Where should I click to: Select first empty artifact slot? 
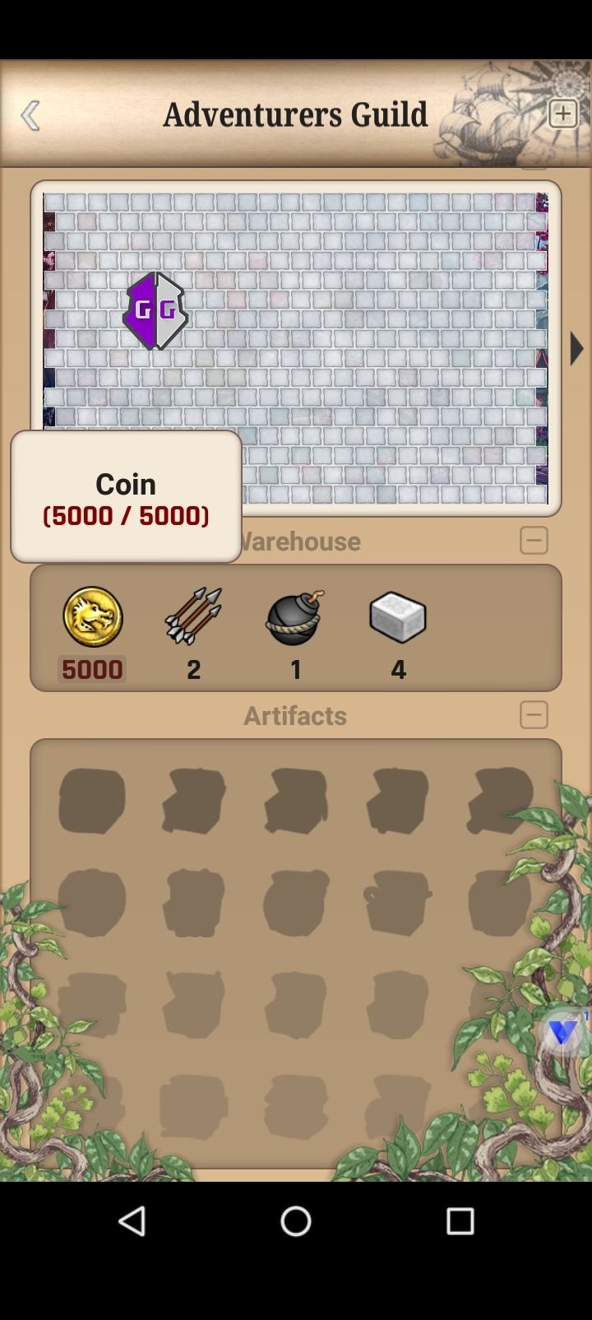[92, 800]
